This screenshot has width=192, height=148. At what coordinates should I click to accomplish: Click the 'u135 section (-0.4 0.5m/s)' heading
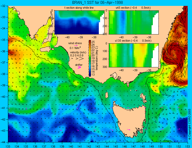tap(133, 41)
